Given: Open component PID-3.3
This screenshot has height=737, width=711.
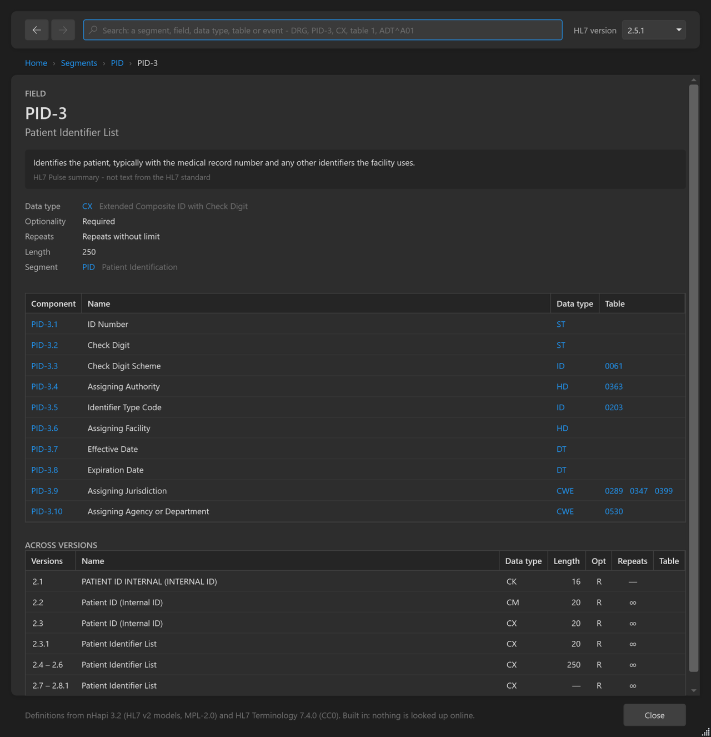Looking at the screenshot, I should coord(44,366).
